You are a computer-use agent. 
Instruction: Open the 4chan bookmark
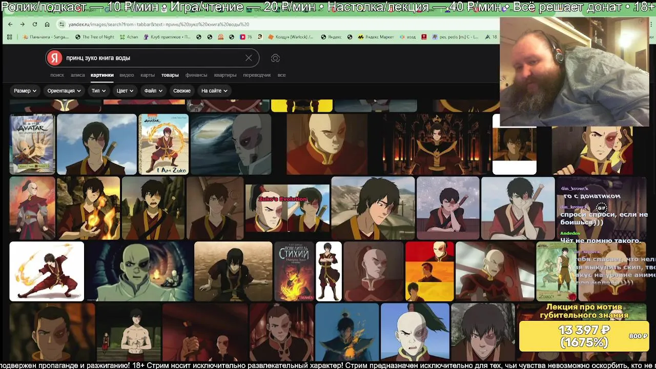click(x=129, y=37)
